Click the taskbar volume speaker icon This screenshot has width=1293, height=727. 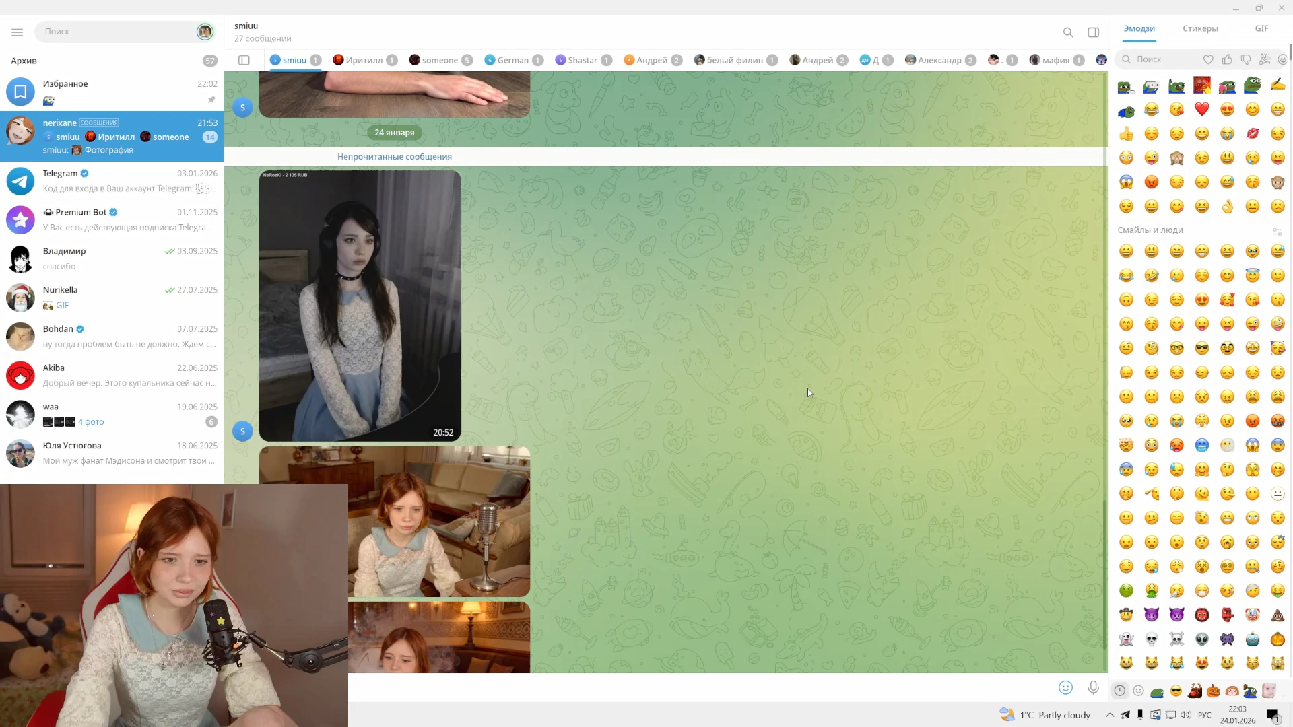click(1185, 715)
